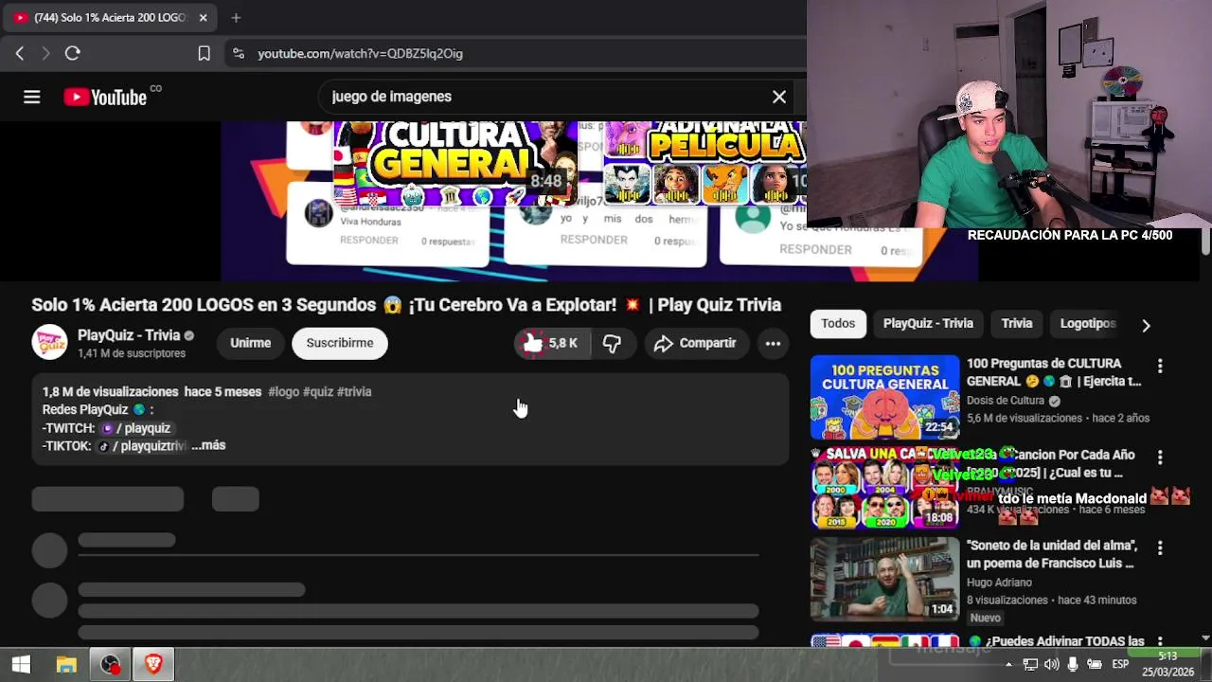Close the 'Solo 1% Acierta 200 LOGO' tab
Screen dimensions: 1212x682
click(x=203, y=17)
